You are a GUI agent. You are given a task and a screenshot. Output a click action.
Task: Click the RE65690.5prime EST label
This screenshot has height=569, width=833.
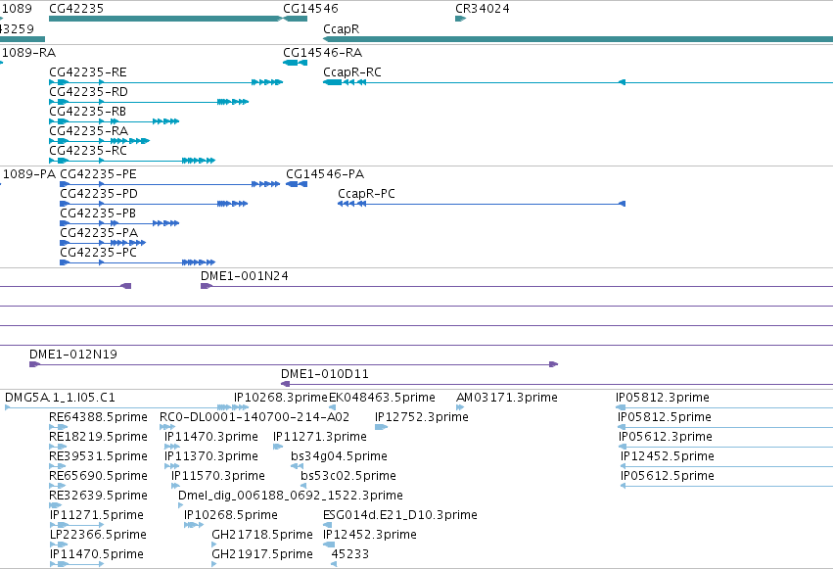point(98,476)
